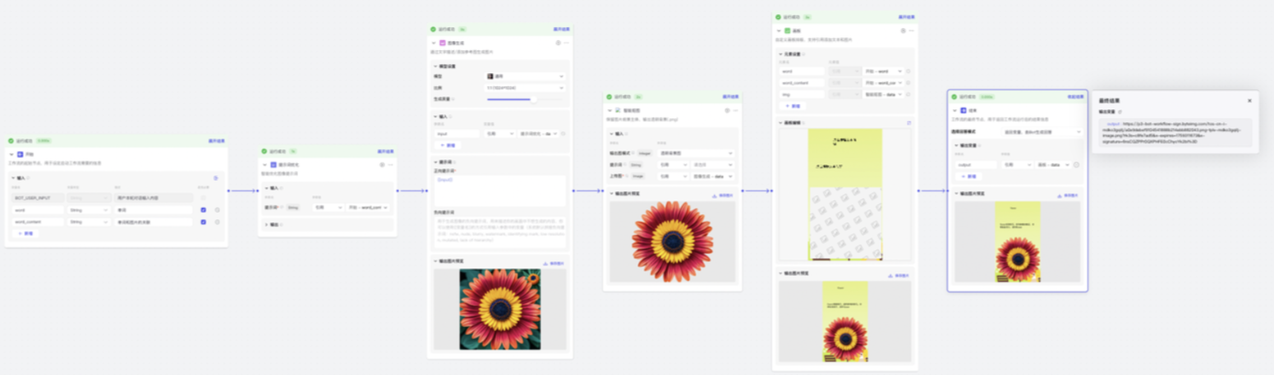
Task: Click the run-test icon on the smart cutout node
Action: (x=726, y=110)
